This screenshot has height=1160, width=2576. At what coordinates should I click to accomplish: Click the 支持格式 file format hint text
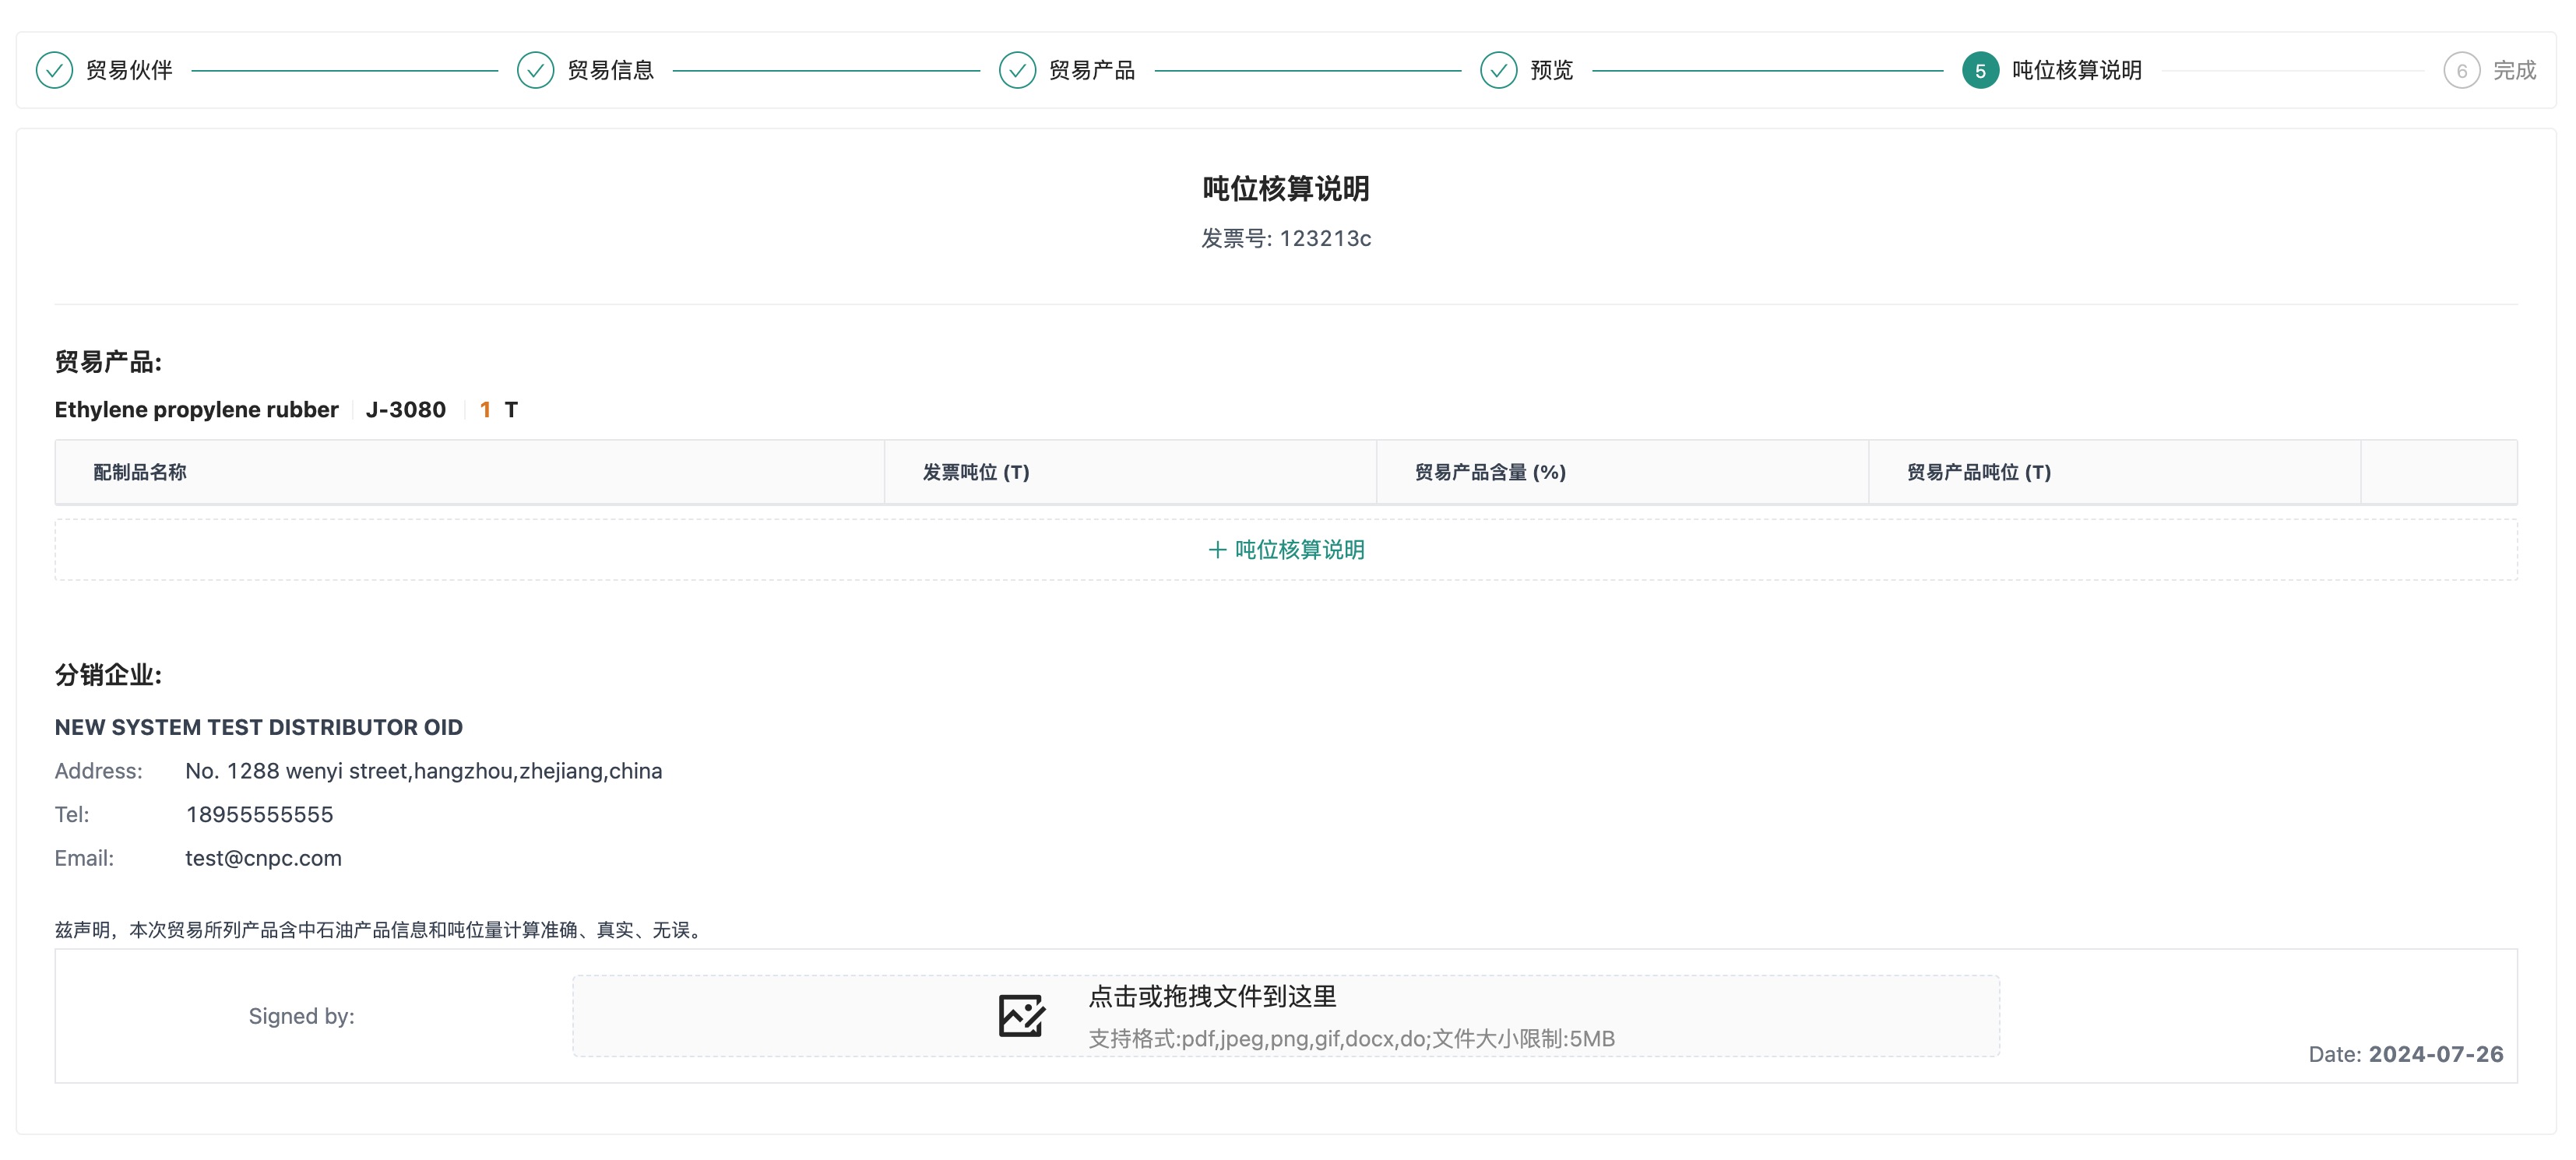tap(1351, 1039)
